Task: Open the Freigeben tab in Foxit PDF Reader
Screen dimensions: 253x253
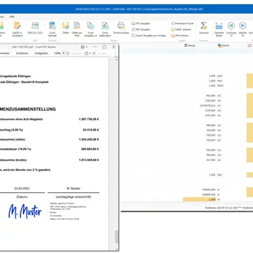Action: point(41,53)
